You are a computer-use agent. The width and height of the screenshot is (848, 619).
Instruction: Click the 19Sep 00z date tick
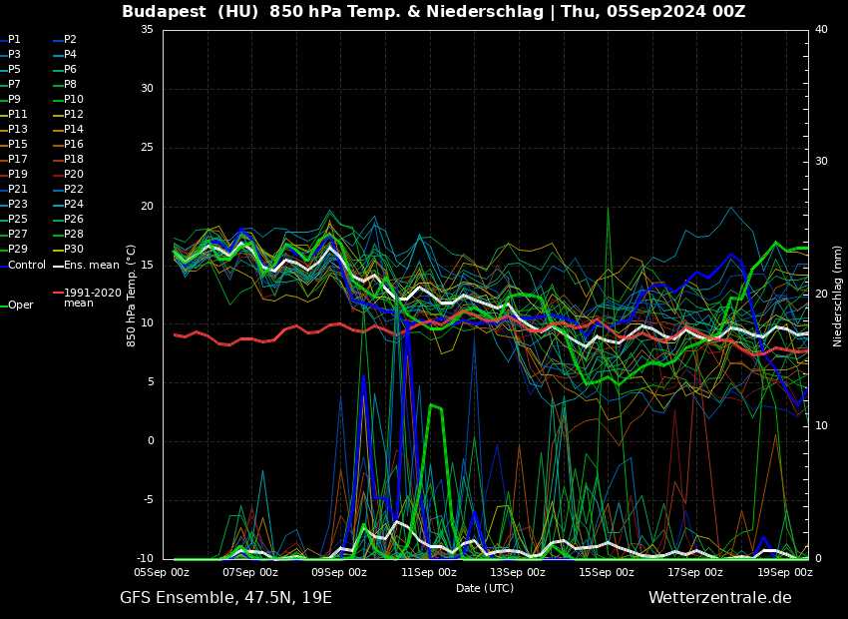click(784, 573)
